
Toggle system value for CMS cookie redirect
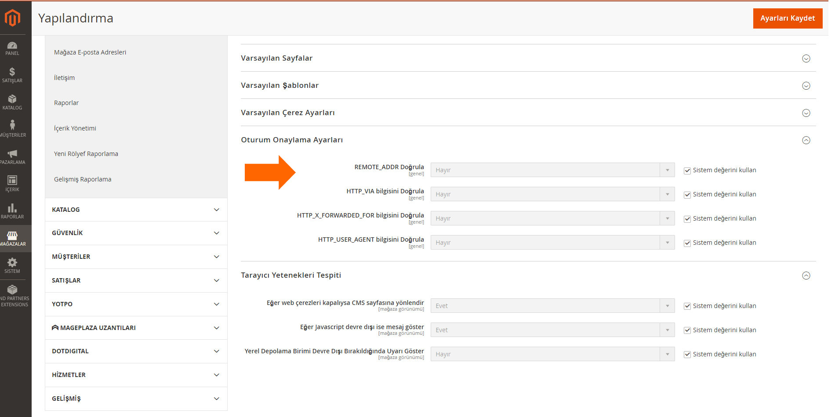point(687,306)
